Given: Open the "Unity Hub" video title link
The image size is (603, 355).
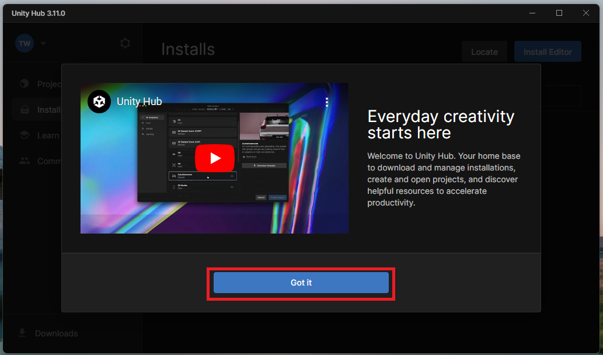Looking at the screenshot, I should click(139, 102).
